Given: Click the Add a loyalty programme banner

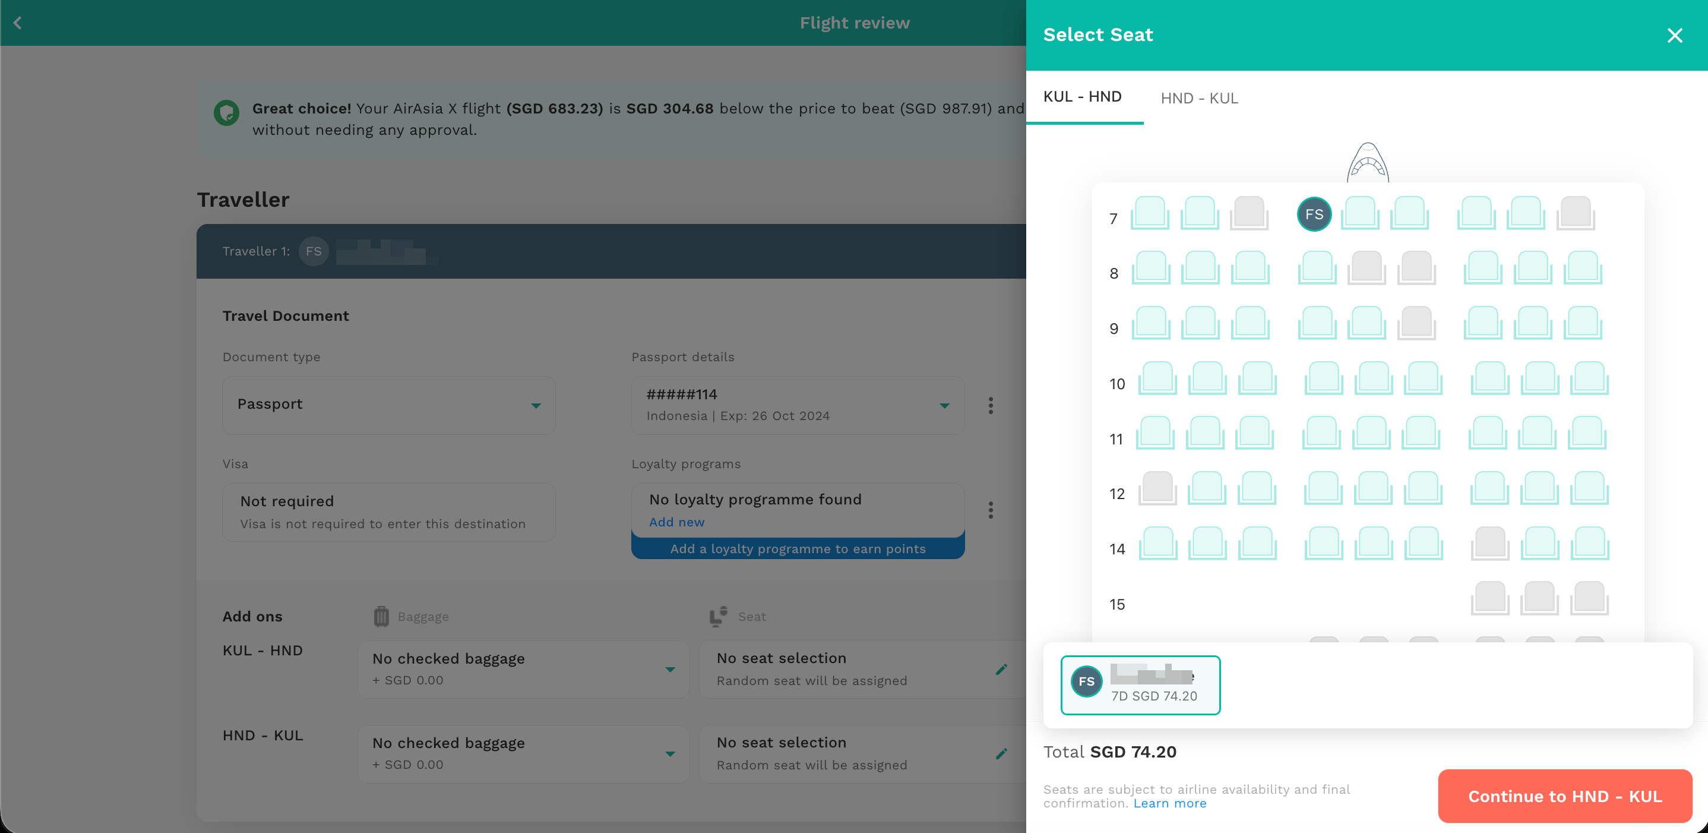Looking at the screenshot, I should click(x=798, y=548).
